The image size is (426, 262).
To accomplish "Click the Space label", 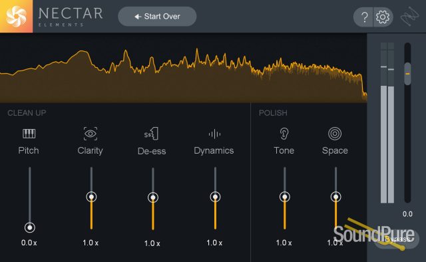I will [x=335, y=151].
